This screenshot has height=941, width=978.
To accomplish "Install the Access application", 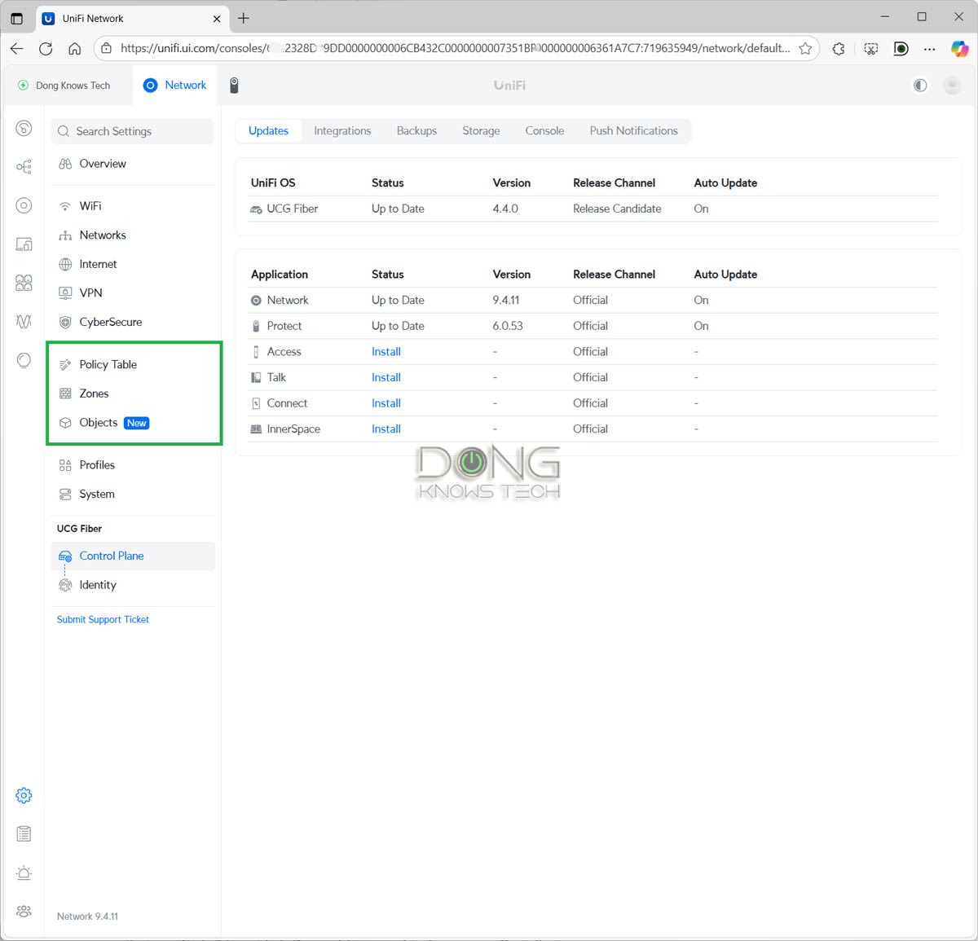I will (386, 352).
